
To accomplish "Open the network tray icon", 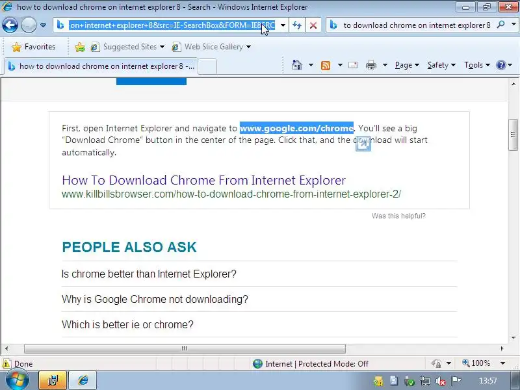I will click(x=425, y=381).
